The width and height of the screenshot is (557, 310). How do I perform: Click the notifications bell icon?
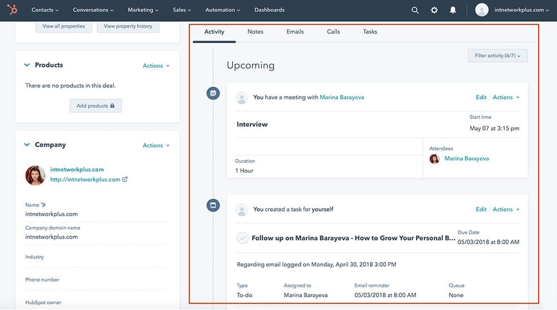tap(453, 10)
